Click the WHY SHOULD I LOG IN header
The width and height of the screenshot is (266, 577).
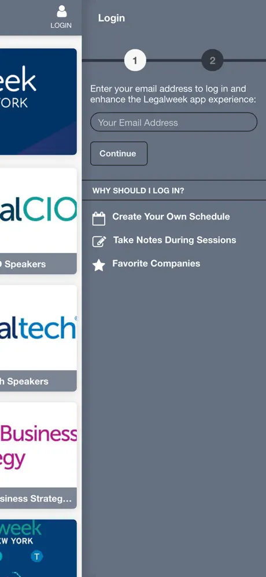click(x=138, y=191)
